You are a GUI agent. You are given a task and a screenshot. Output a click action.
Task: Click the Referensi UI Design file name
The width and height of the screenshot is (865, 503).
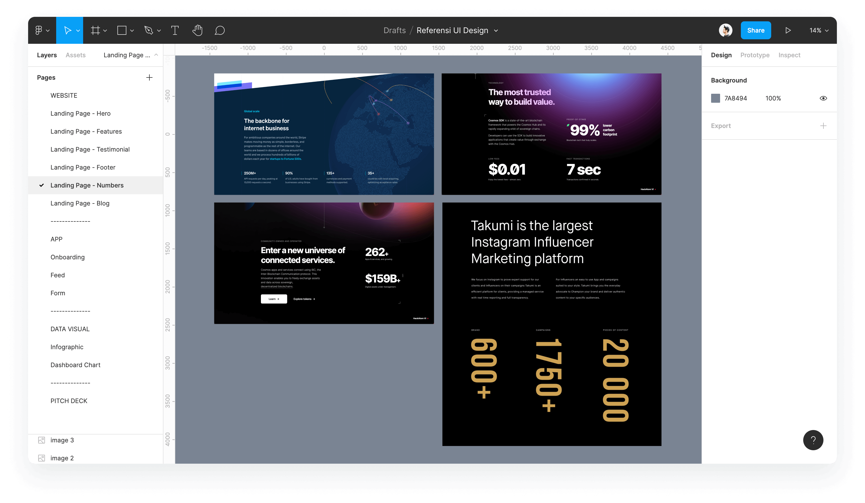[452, 30]
